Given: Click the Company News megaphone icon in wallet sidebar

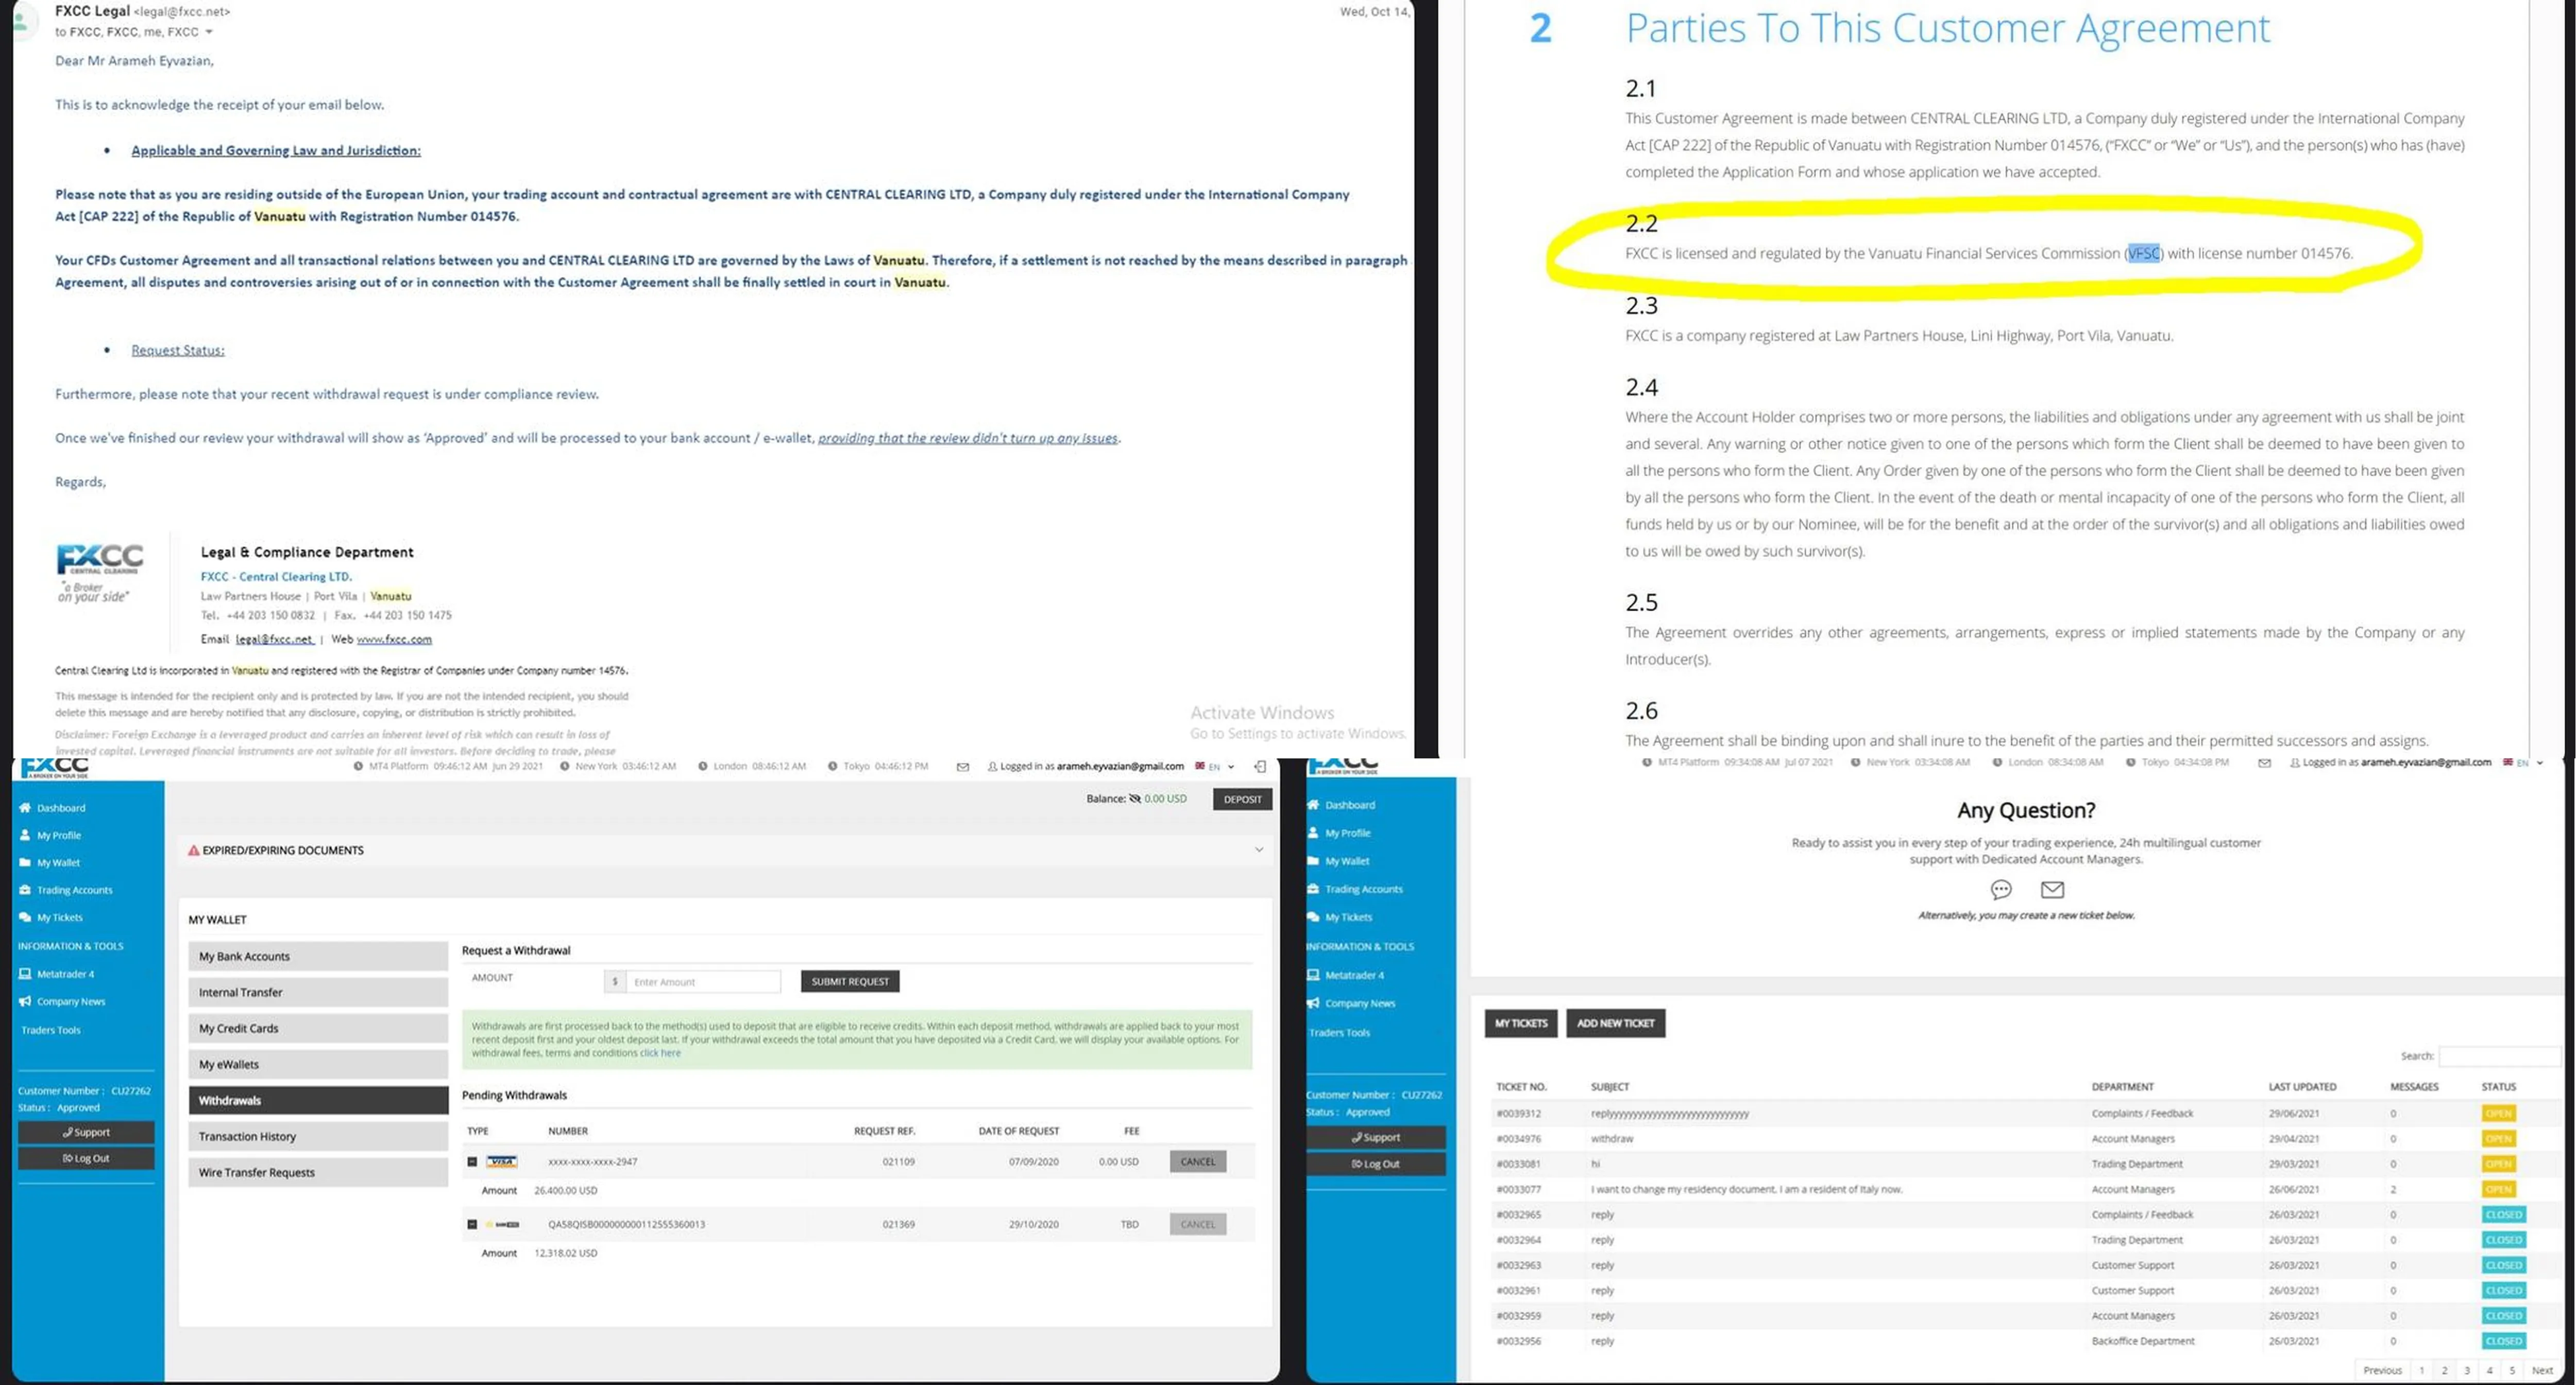Looking at the screenshot, I should 25,1001.
